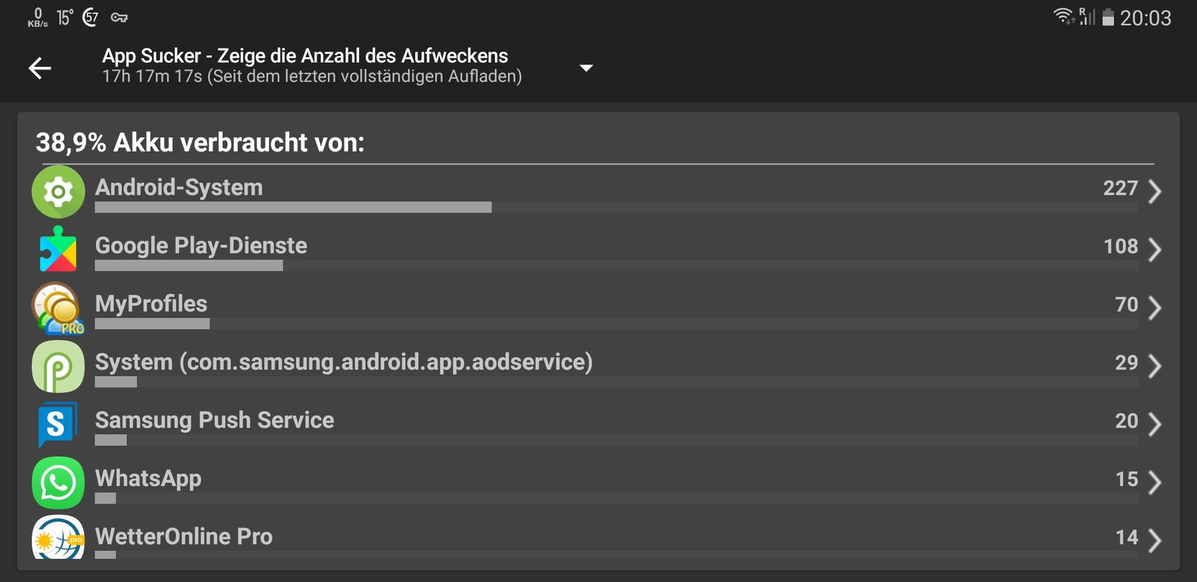Expand Samsung Push Service details chevron
Viewport: 1197px width, 582px height.
1155,424
